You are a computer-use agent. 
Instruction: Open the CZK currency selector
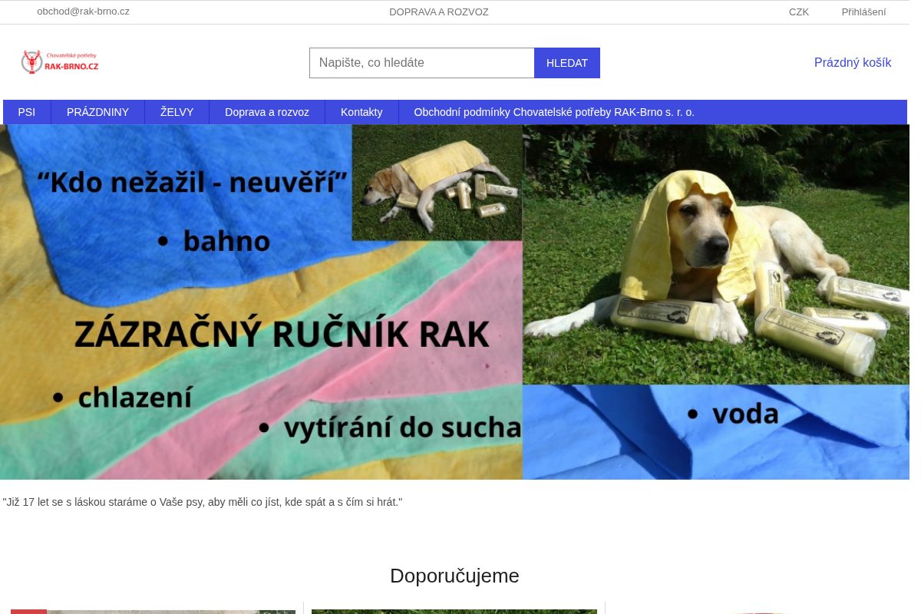pyautogui.click(x=798, y=12)
